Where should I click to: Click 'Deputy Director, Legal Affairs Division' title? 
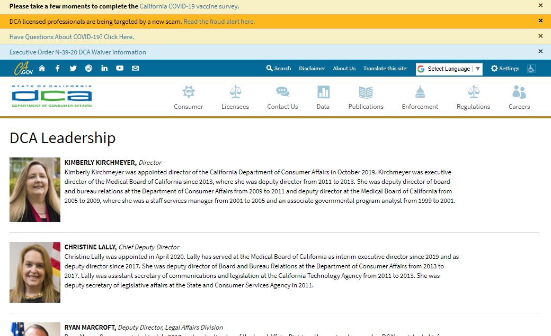pyautogui.click(x=171, y=327)
